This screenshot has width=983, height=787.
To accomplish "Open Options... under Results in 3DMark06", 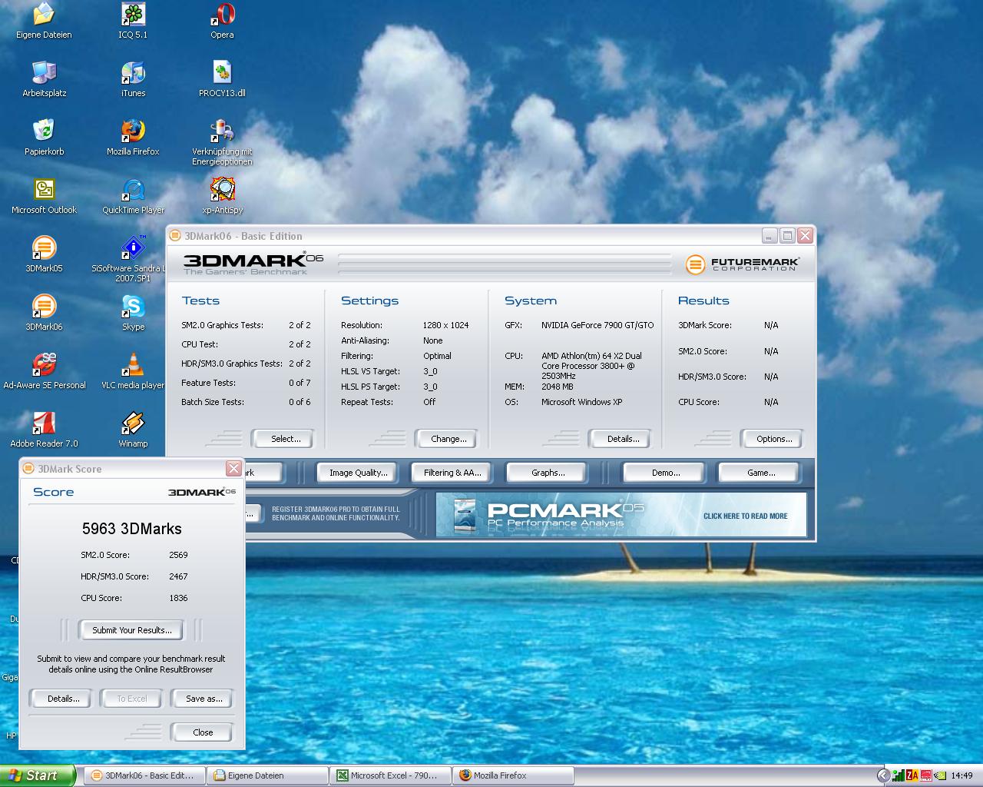I will pyautogui.click(x=774, y=439).
